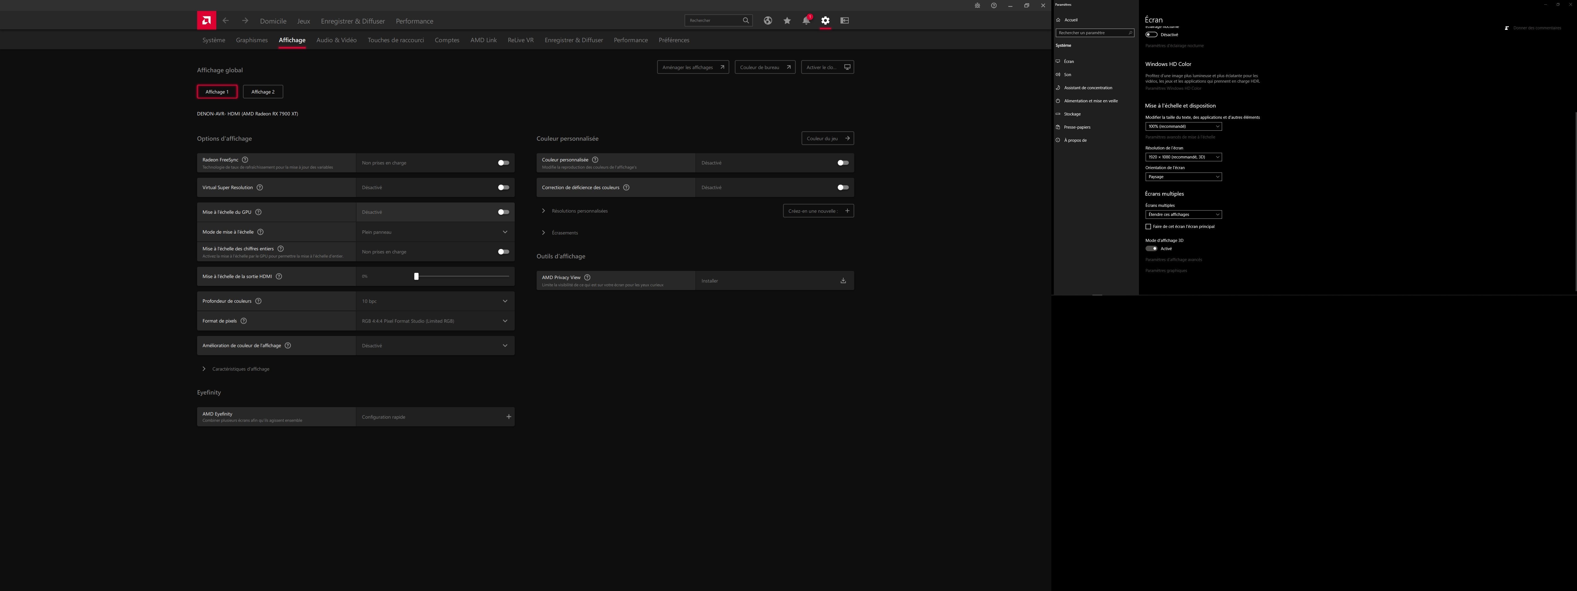
Task: Click Créez-en une nouvelle button
Action: coord(819,210)
